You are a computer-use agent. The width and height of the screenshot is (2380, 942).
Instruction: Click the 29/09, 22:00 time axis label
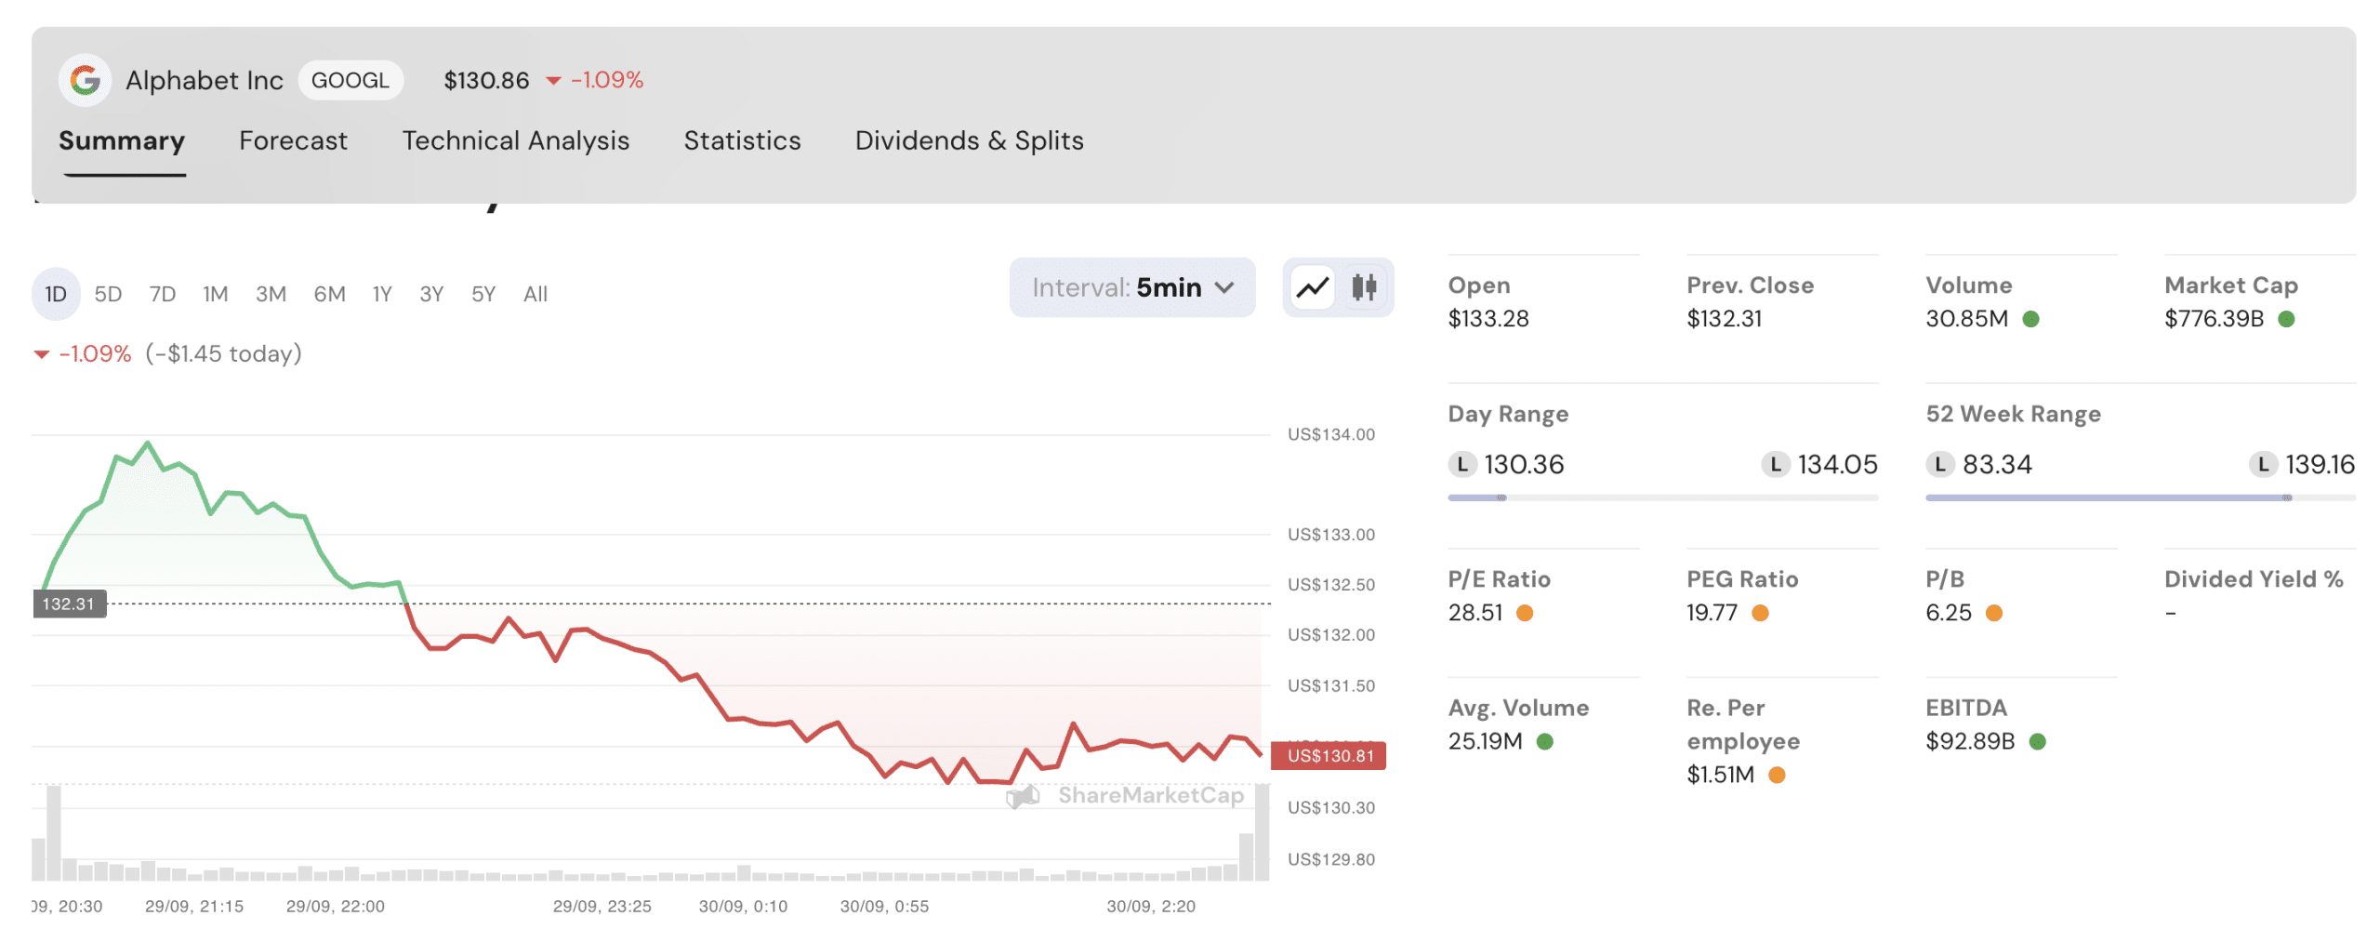coord(335,905)
